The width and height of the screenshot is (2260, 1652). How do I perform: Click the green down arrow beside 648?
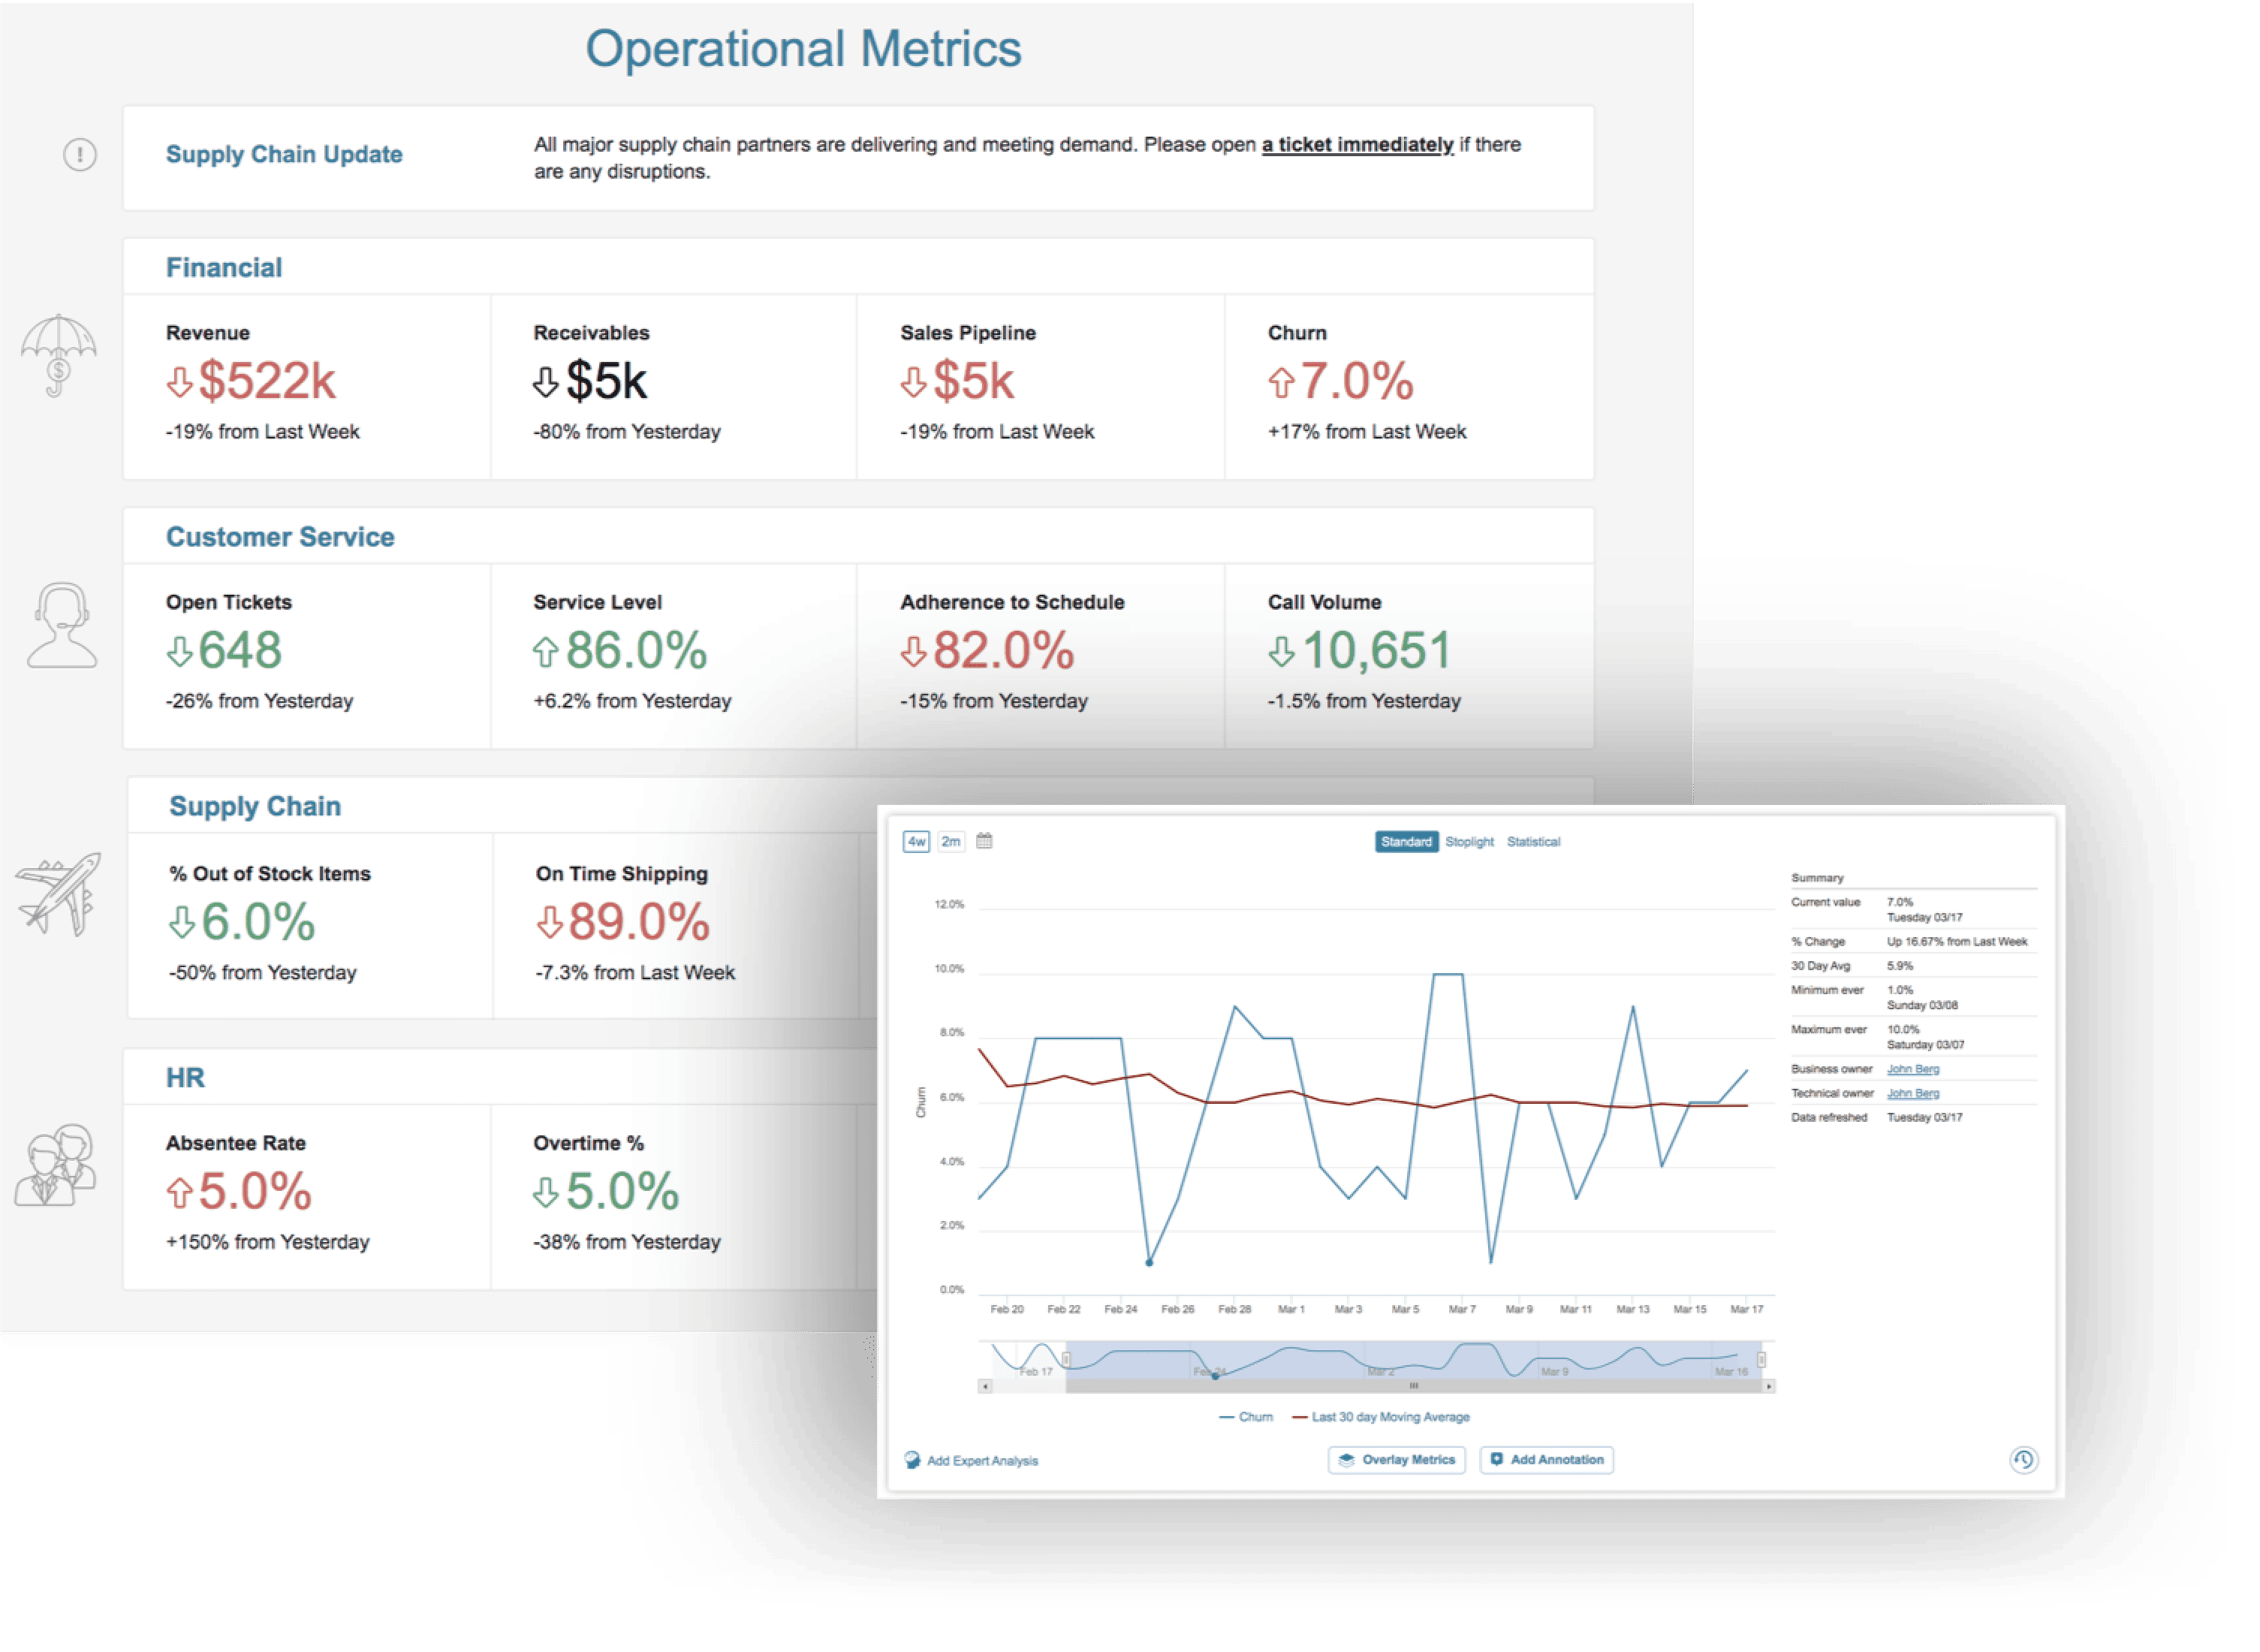point(179,651)
